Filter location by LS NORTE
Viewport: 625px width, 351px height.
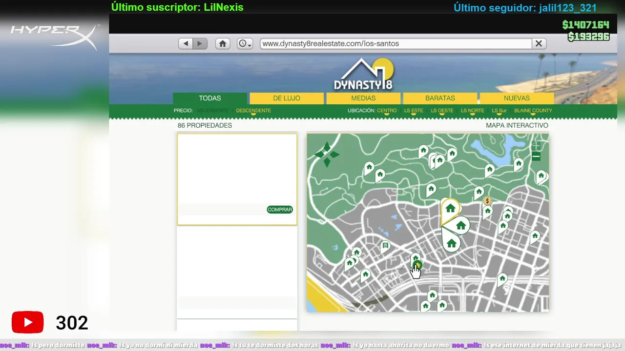click(473, 111)
